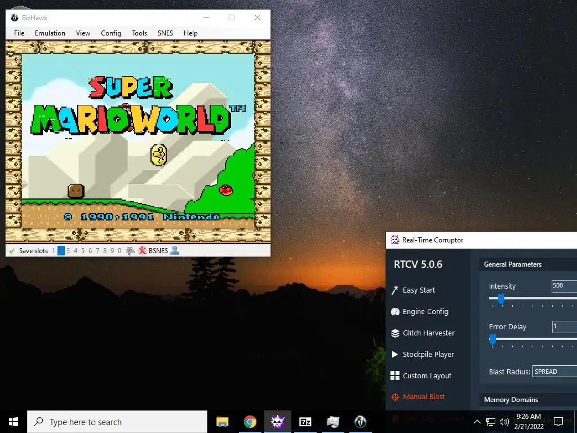The width and height of the screenshot is (577, 433).
Task: Click the green checkmark in BizHawk status bar
Action: (x=12, y=251)
